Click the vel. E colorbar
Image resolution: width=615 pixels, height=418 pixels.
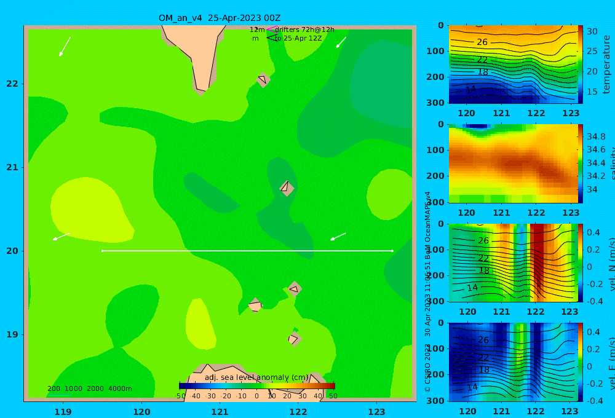coord(581,362)
